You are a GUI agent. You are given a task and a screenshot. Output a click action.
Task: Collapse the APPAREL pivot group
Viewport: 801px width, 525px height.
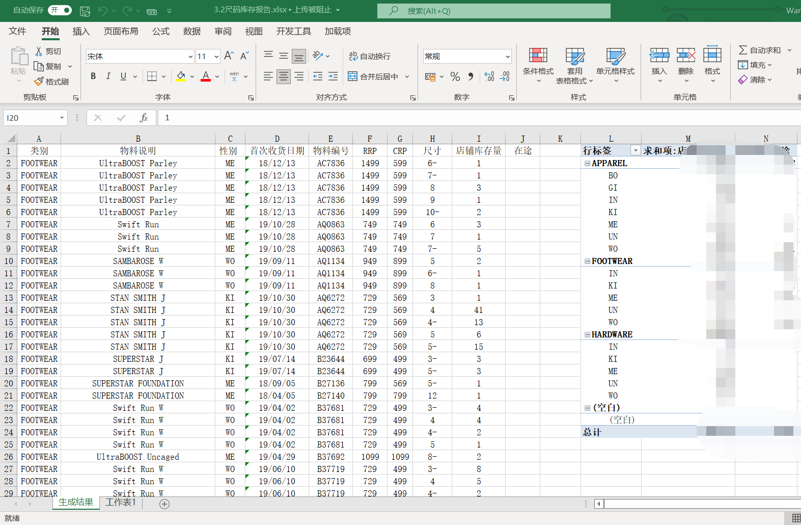(x=587, y=164)
